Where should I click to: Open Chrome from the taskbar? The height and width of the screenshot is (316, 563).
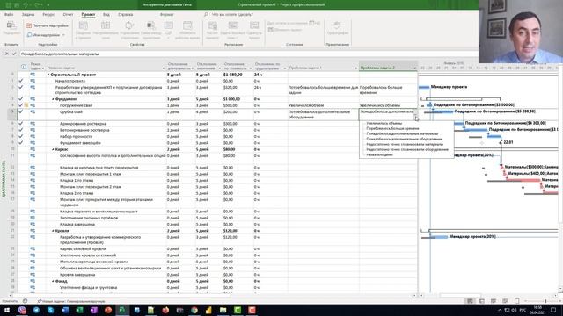point(194,310)
